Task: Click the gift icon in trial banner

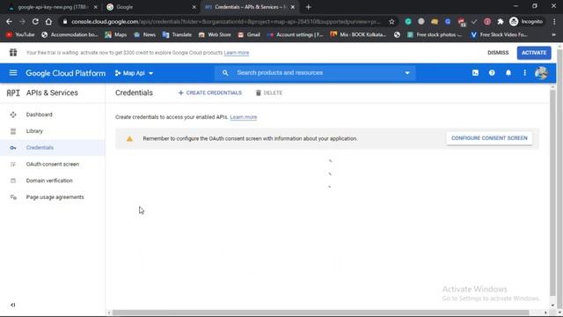Action: point(13,53)
